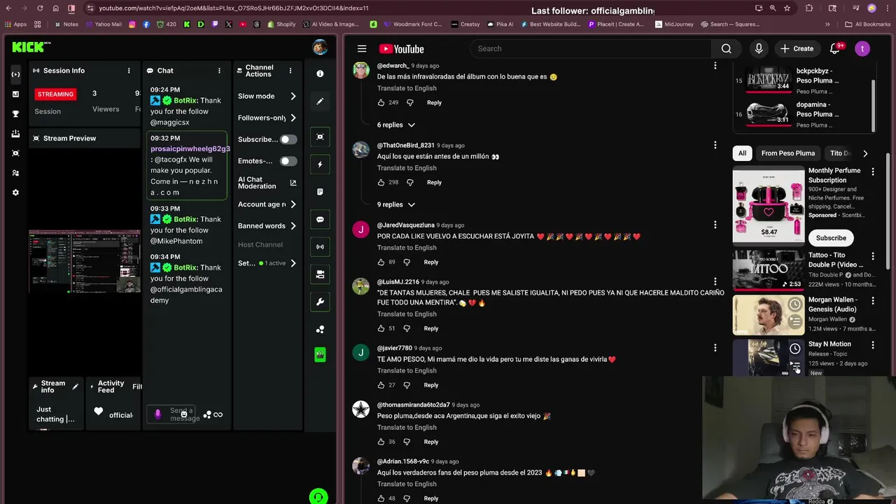
Task: Like the comment by @javier7780
Action: point(381,385)
